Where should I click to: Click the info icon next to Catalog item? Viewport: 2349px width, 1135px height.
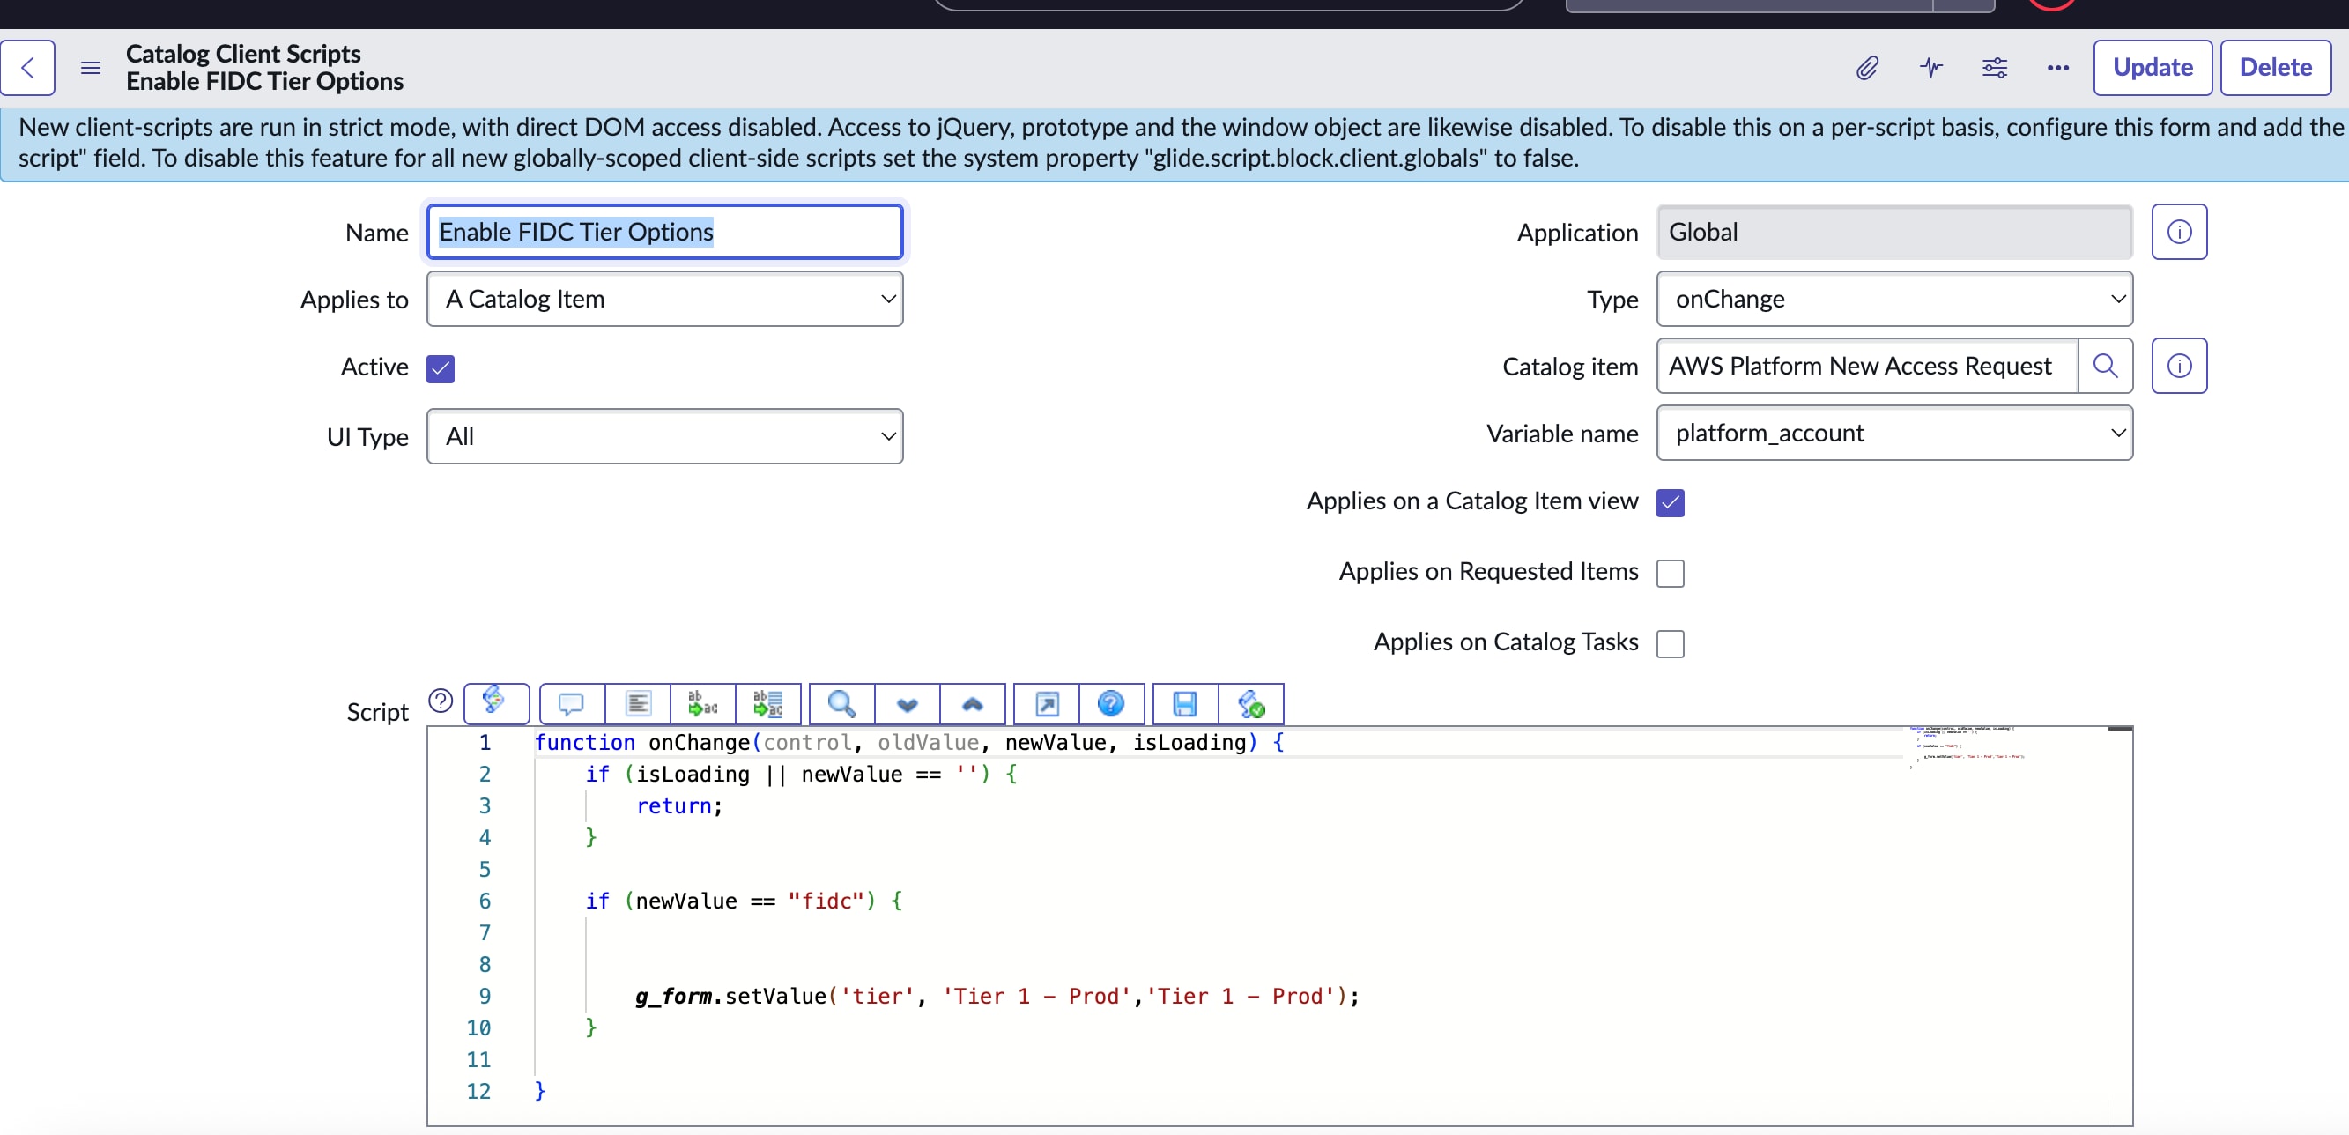click(2178, 366)
